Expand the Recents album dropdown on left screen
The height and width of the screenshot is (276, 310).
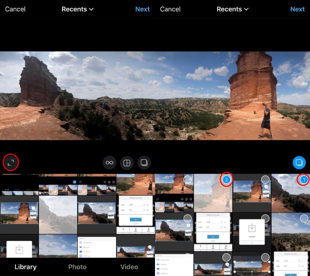[x=77, y=9]
